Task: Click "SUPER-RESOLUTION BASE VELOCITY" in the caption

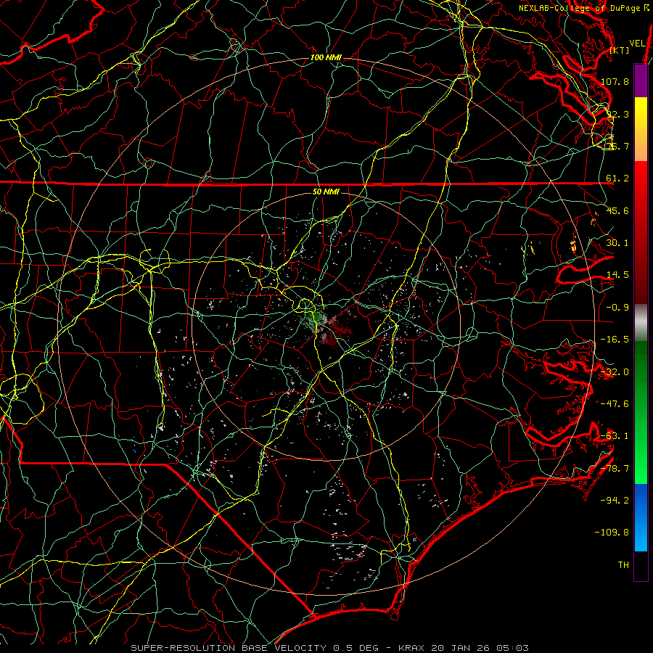Action: [229, 648]
